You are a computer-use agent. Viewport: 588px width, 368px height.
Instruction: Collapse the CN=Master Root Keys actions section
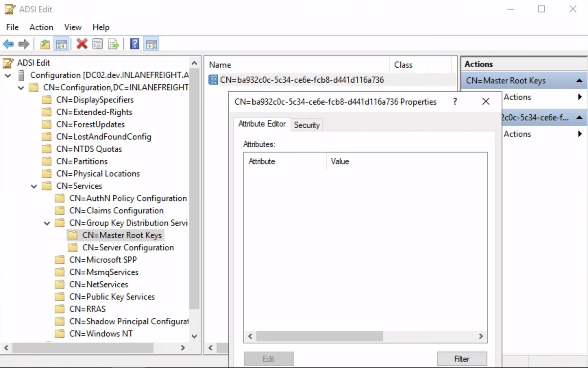(579, 81)
